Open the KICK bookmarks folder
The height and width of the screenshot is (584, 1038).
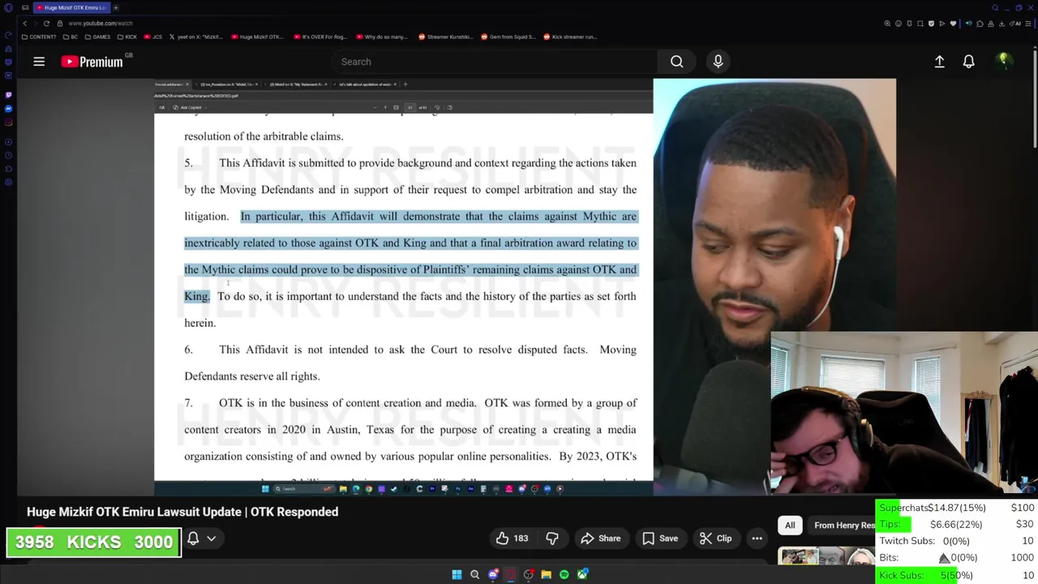pos(127,36)
